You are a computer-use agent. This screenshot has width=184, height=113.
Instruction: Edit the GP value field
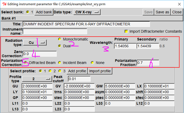point(37,98)
